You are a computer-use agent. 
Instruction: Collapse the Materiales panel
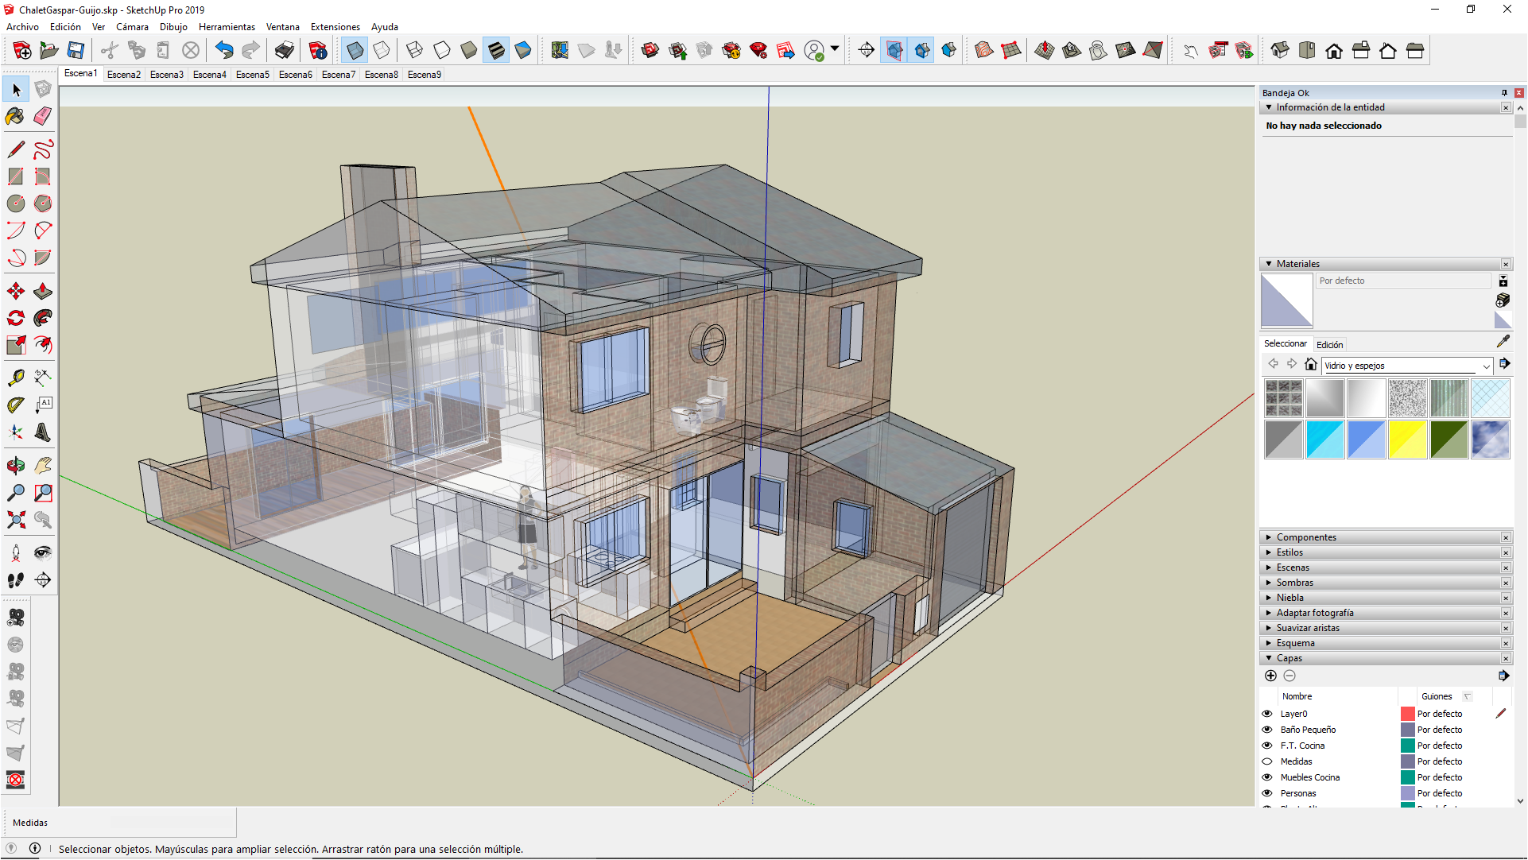pyautogui.click(x=1386, y=264)
